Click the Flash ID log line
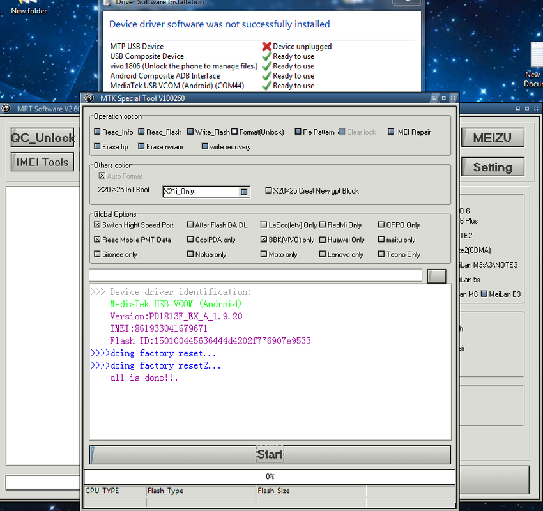The height and width of the screenshot is (511, 543). coord(210,340)
